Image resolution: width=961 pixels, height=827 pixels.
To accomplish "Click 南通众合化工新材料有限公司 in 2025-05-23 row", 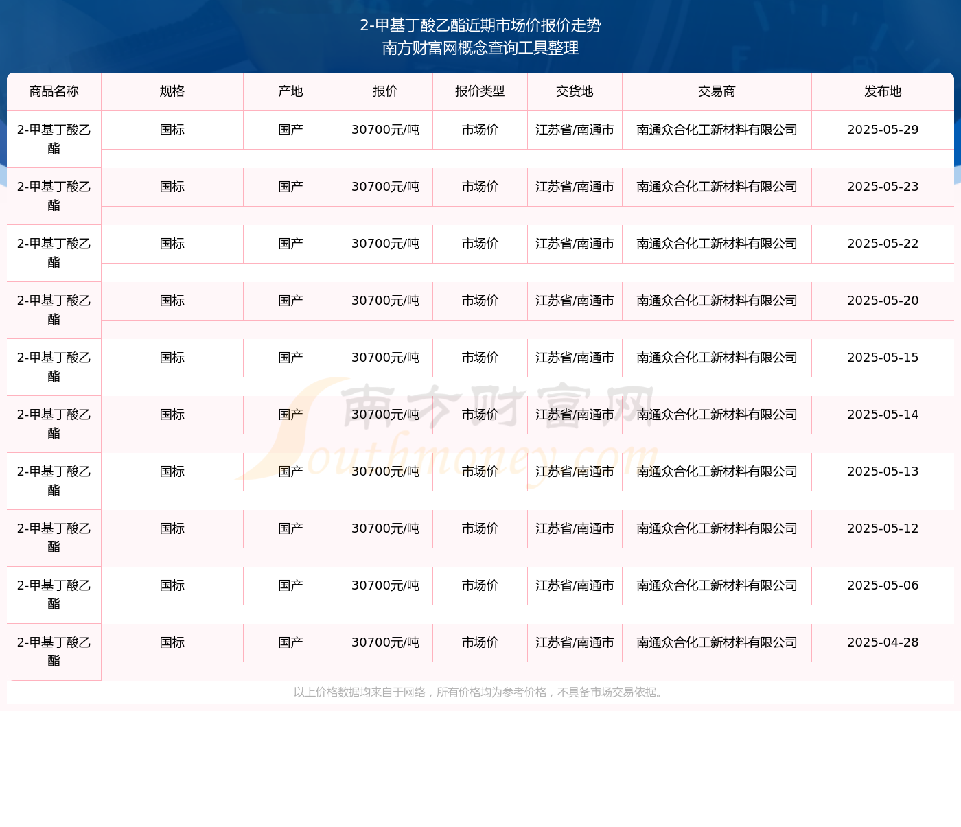I will [x=717, y=187].
